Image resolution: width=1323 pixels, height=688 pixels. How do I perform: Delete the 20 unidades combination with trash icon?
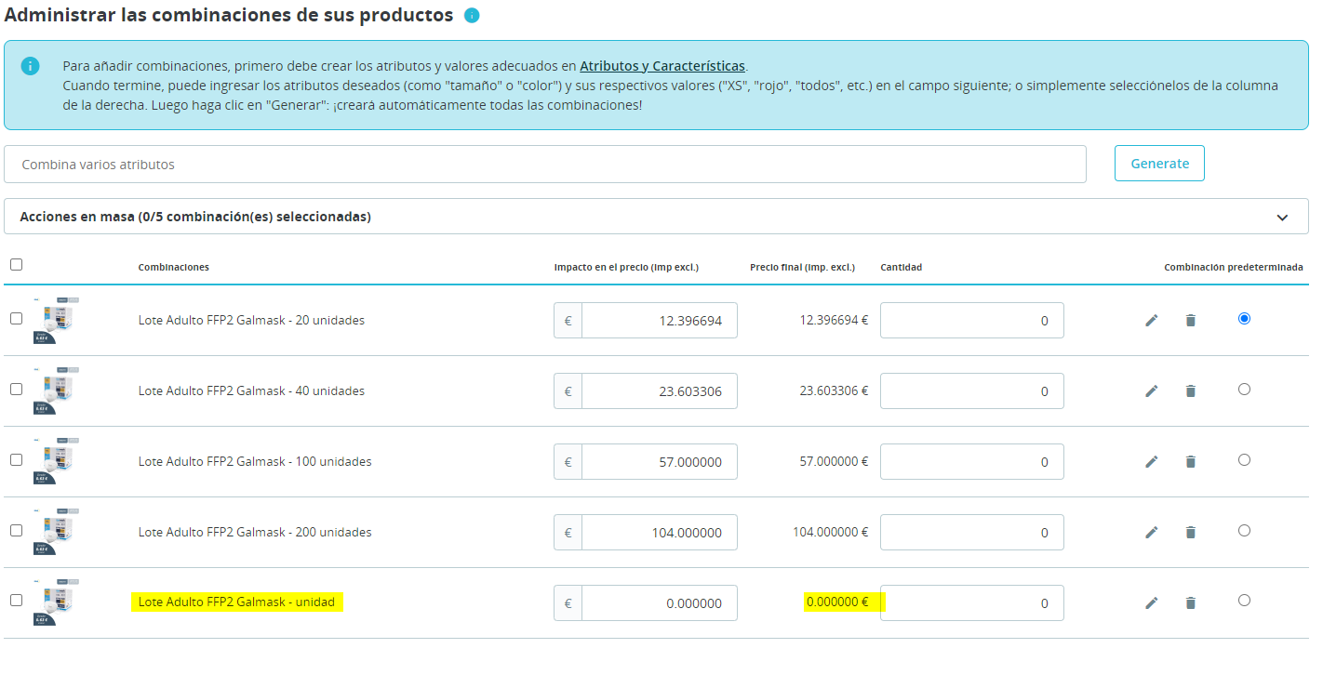coord(1191,320)
